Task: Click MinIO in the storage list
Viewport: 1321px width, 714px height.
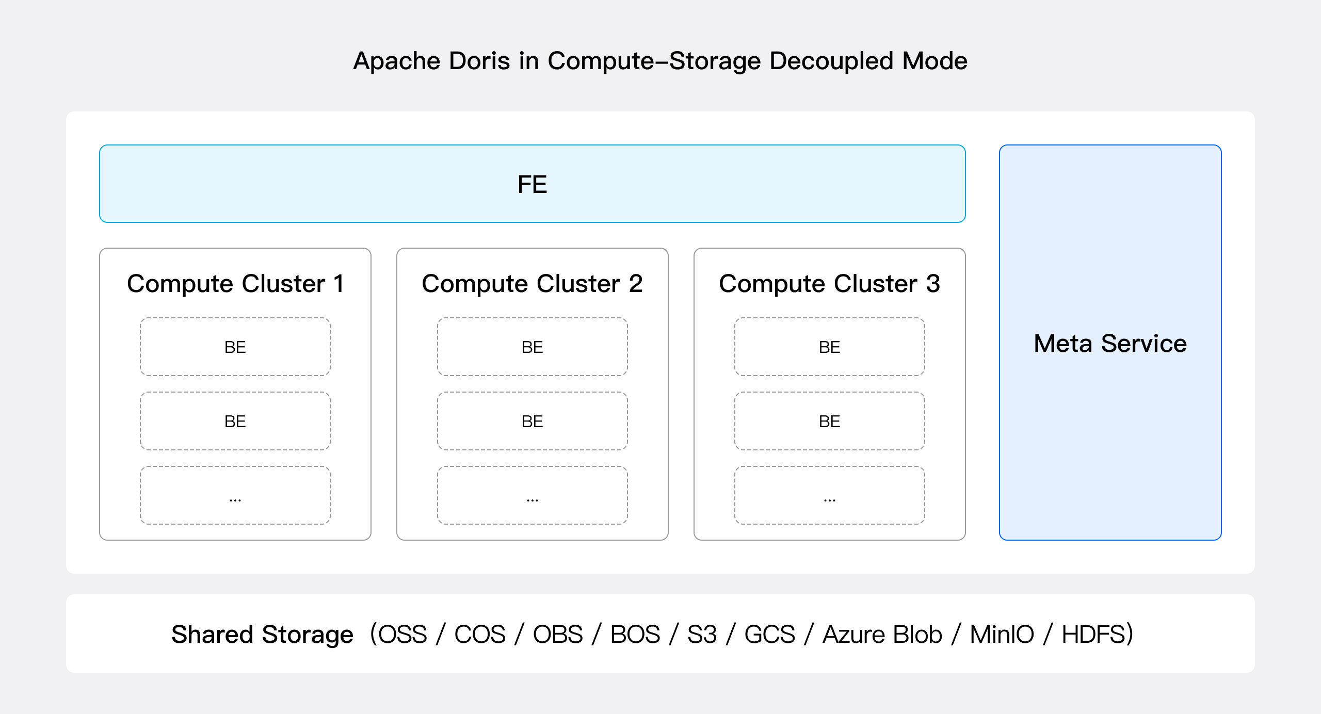Action: point(1002,635)
